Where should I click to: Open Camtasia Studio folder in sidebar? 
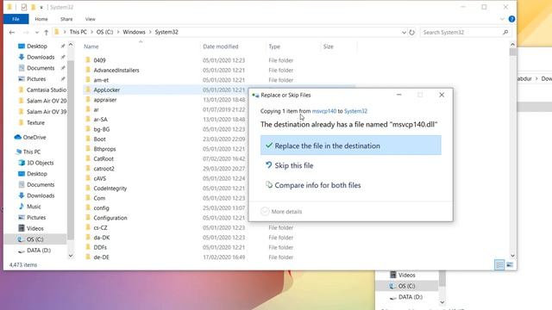tap(46, 90)
